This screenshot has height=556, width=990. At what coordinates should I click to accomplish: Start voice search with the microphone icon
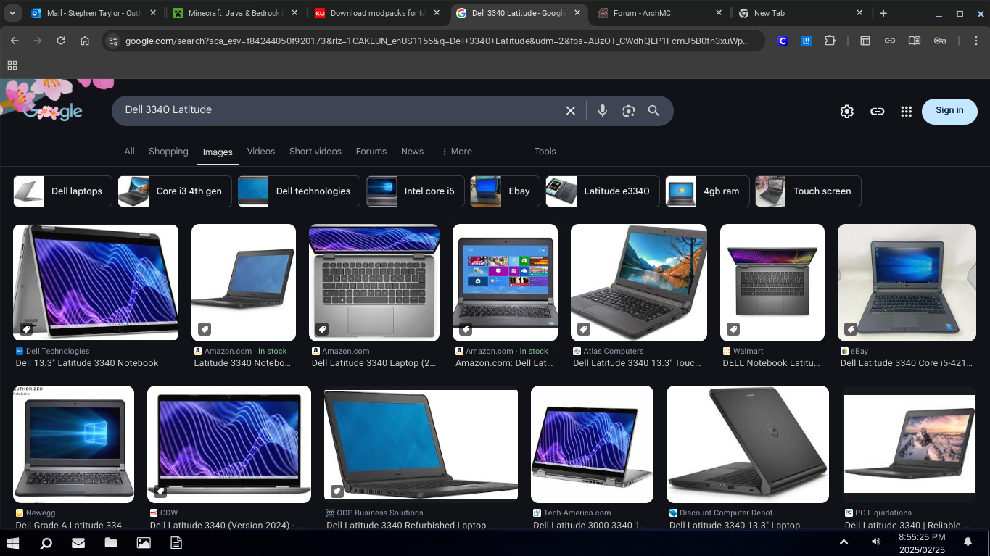(x=602, y=111)
